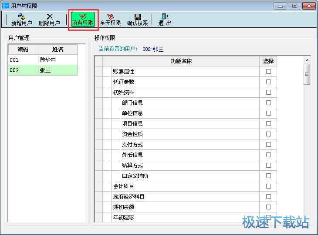Click the window title bar app icon
The height and width of the screenshot is (235, 318).
point(6,6)
